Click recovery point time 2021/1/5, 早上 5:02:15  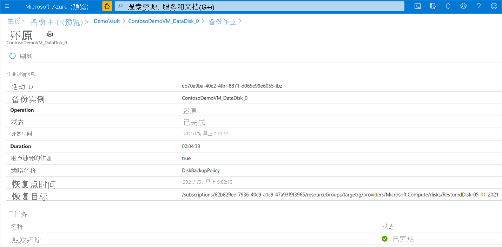click(x=207, y=182)
